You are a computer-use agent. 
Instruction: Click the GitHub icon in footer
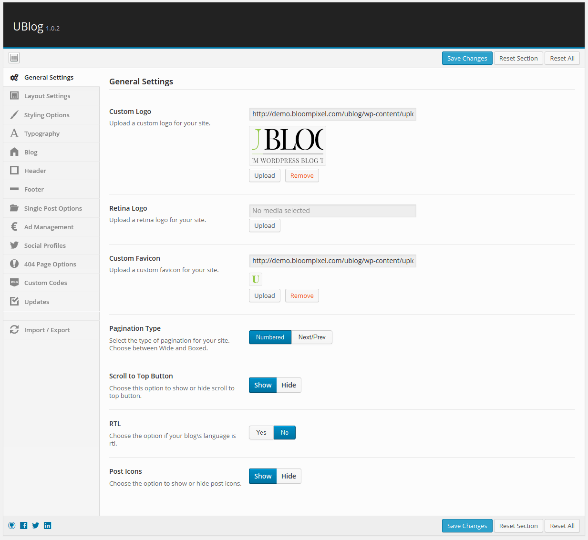tap(12, 525)
